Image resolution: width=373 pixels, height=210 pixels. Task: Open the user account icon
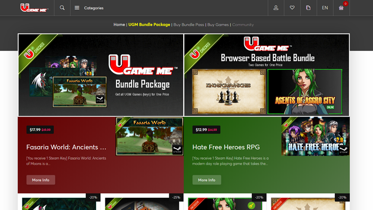pos(276,8)
